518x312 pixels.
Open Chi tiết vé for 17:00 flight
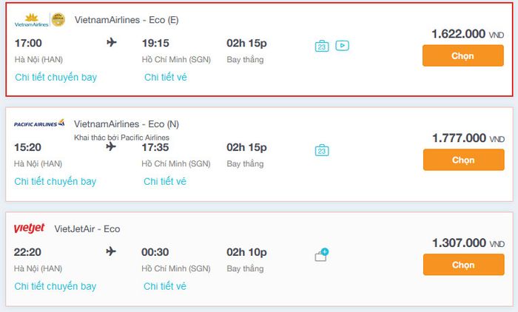click(x=166, y=77)
